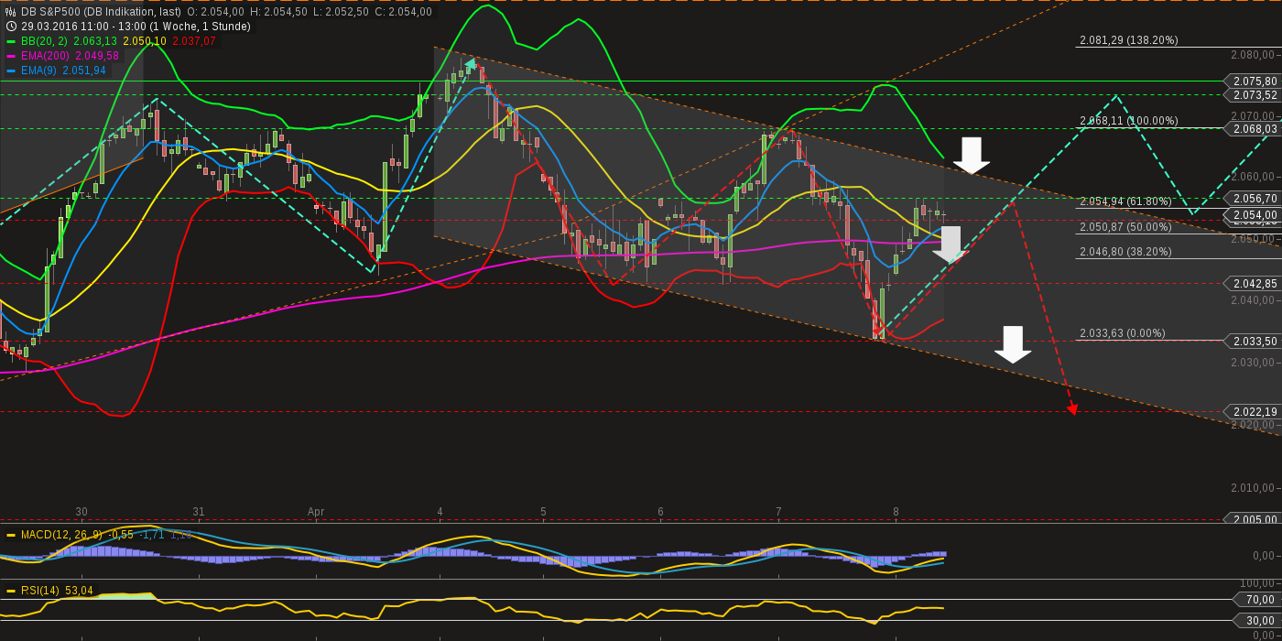Click axis gridline label 2.080,00

tap(1254, 55)
